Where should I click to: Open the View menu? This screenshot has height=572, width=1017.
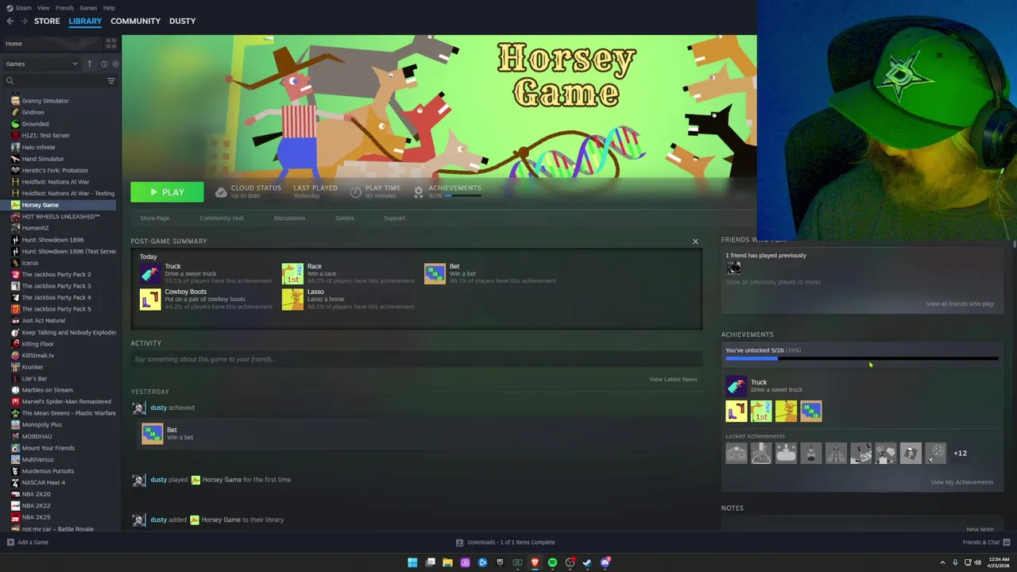(43, 8)
